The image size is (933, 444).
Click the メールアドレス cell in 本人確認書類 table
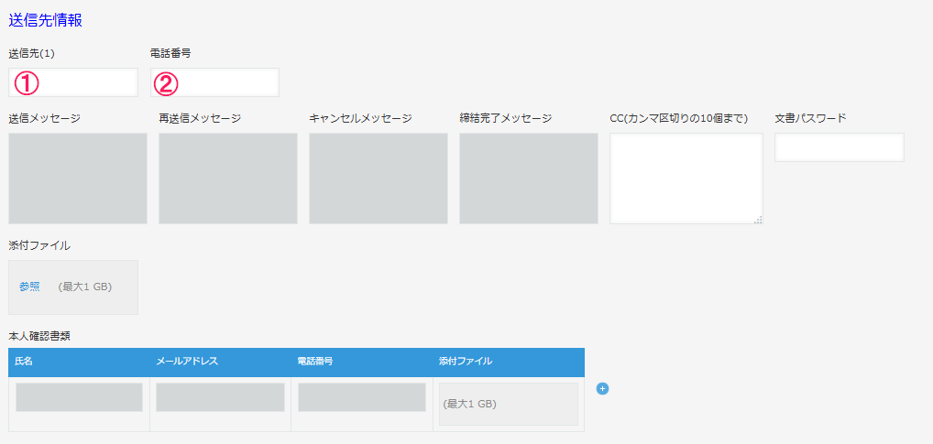[220, 397]
